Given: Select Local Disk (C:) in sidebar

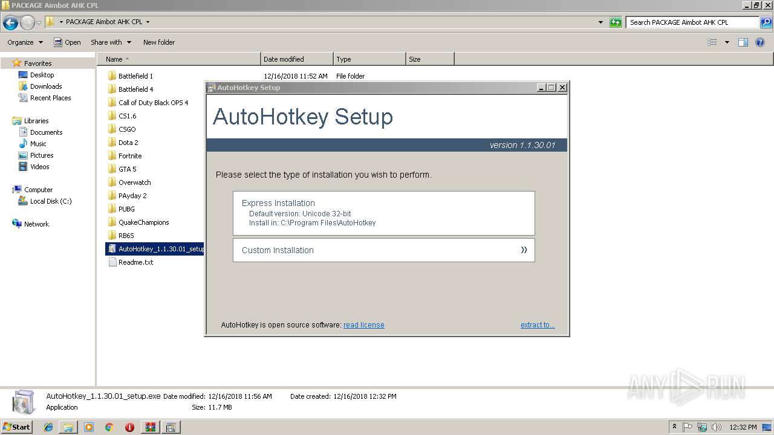Looking at the screenshot, I should click(51, 201).
